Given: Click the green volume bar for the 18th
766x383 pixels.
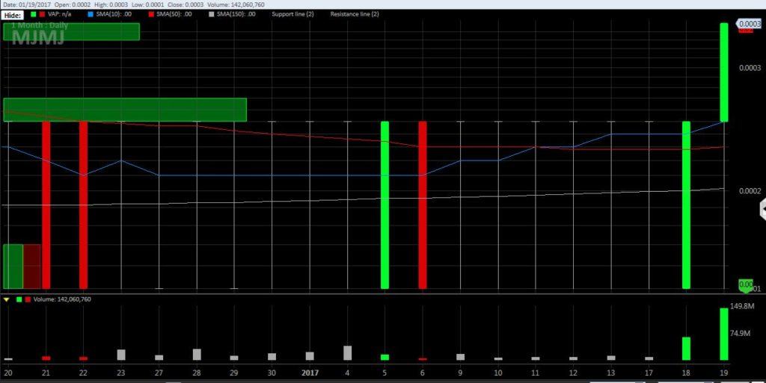Looking at the screenshot, I should [686, 349].
